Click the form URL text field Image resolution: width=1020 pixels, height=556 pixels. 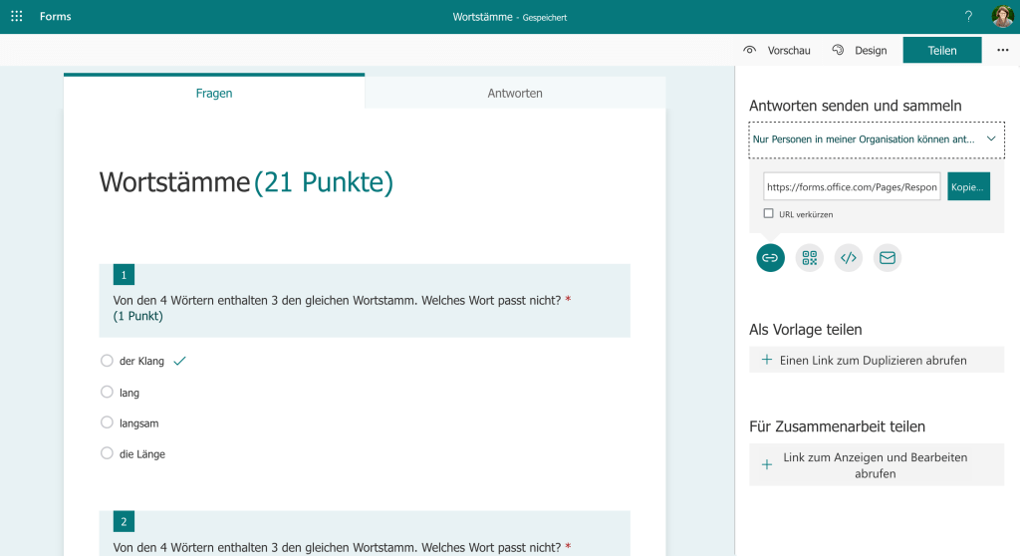click(x=852, y=186)
